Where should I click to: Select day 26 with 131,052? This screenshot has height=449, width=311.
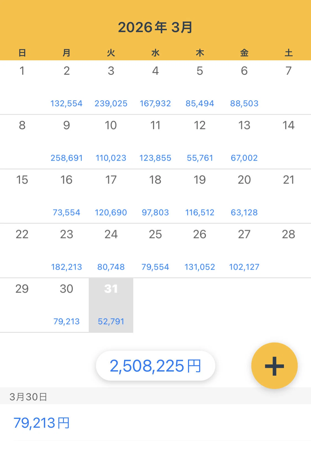[x=200, y=251]
